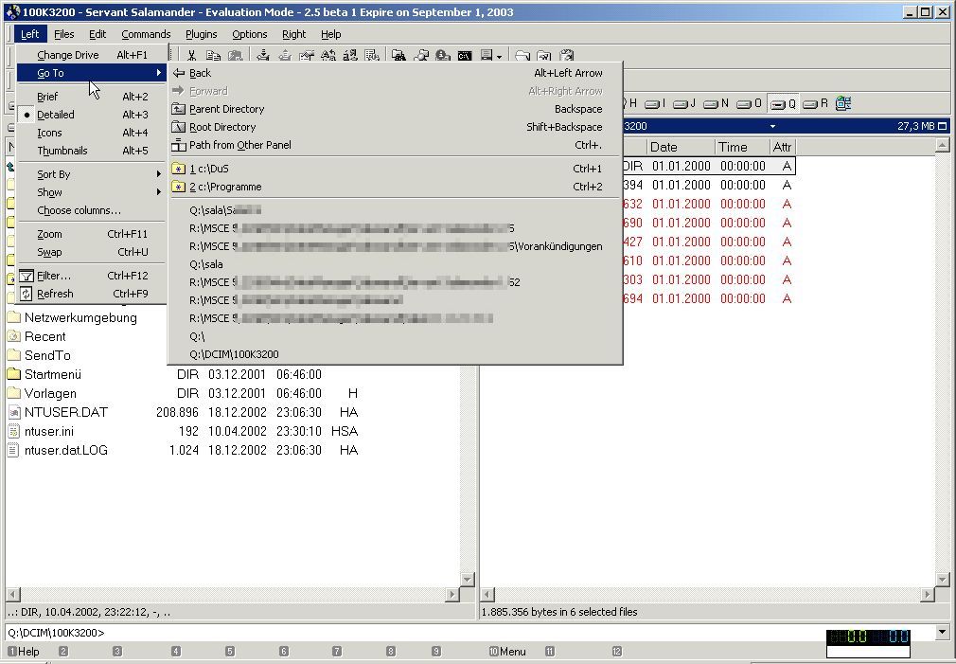The image size is (956, 664).
Task: Choose Path from Other Panel
Action: (395, 145)
